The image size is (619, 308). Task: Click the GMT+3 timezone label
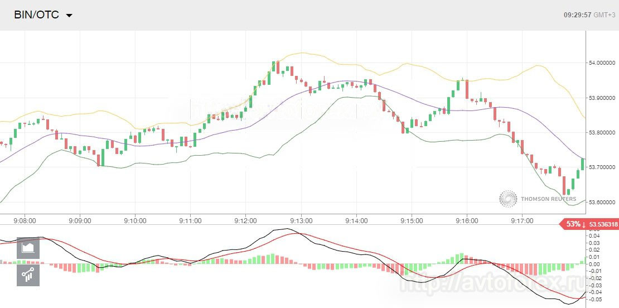point(604,15)
